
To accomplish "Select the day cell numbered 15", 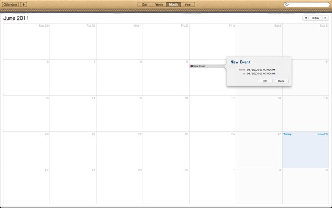I will [x=120, y=114].
